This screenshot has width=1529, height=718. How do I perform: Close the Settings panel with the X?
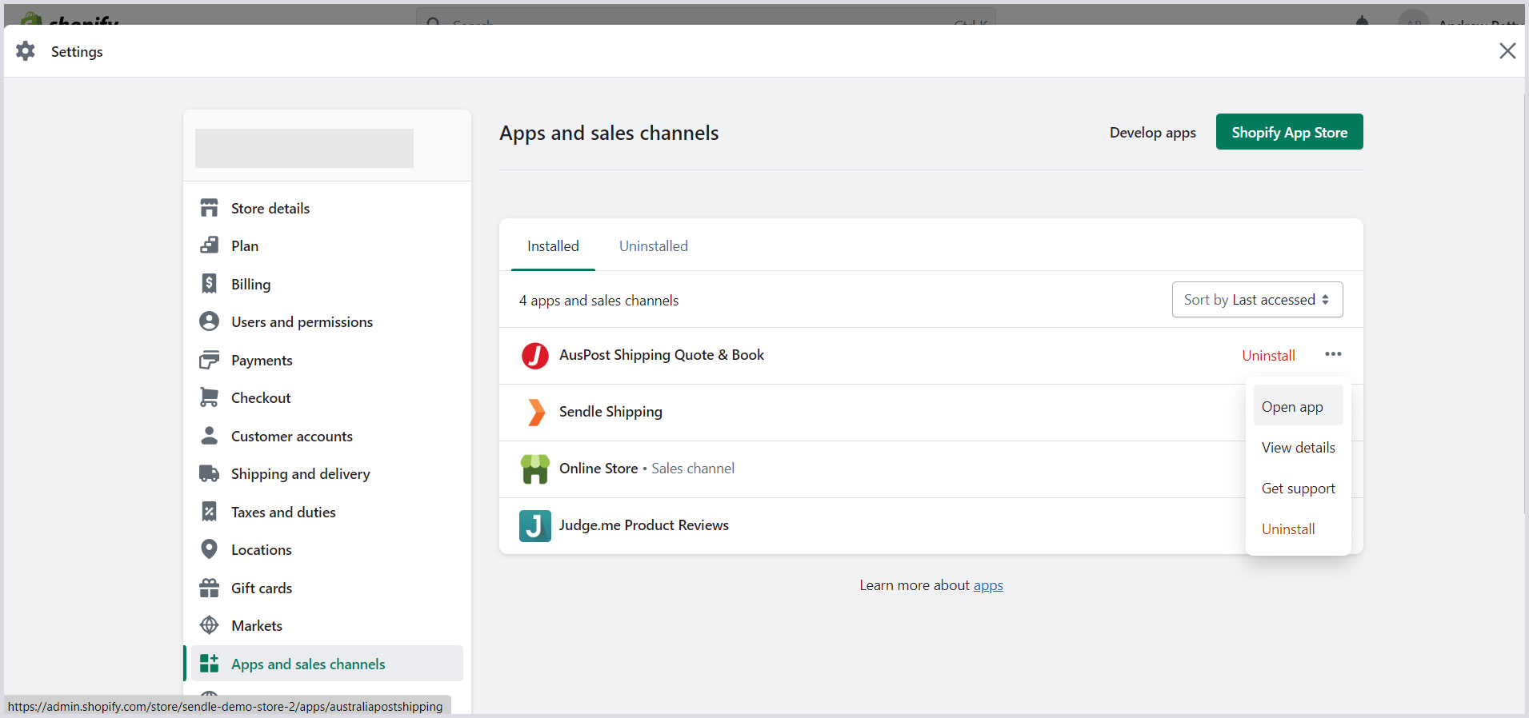pyautogui.click(x=1507, y=51)
